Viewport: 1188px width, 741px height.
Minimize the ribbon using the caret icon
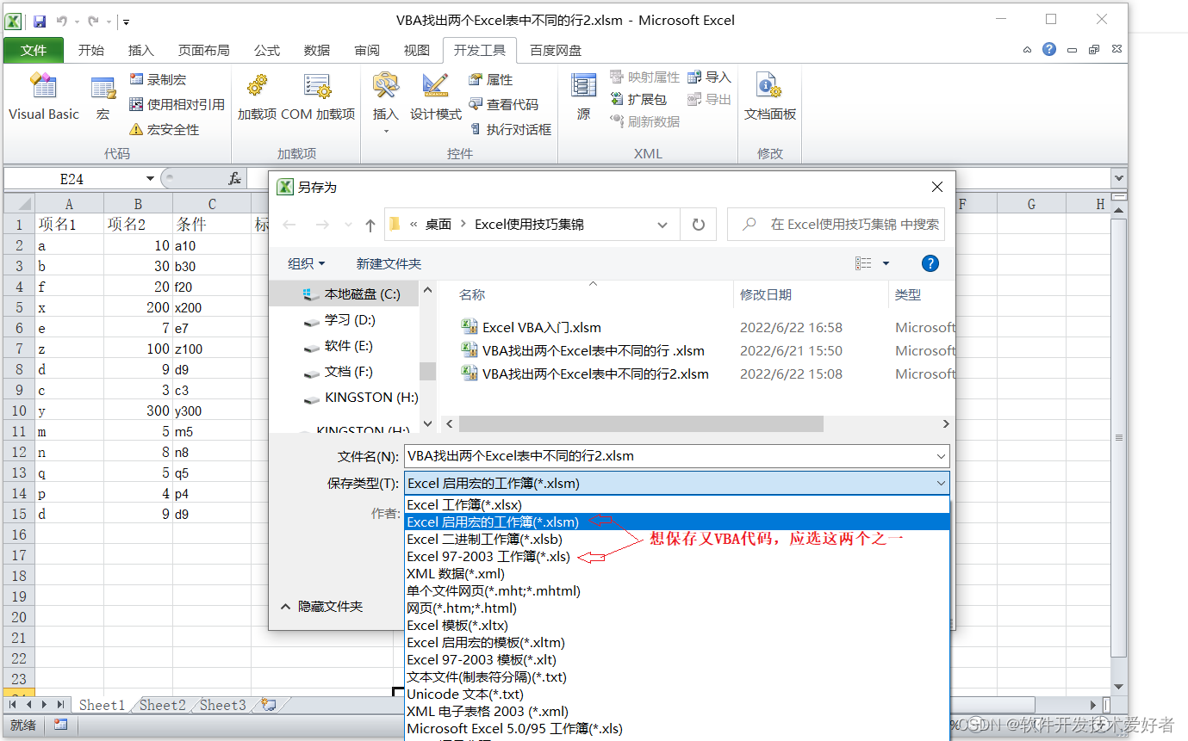click(x=1027, y=50)
